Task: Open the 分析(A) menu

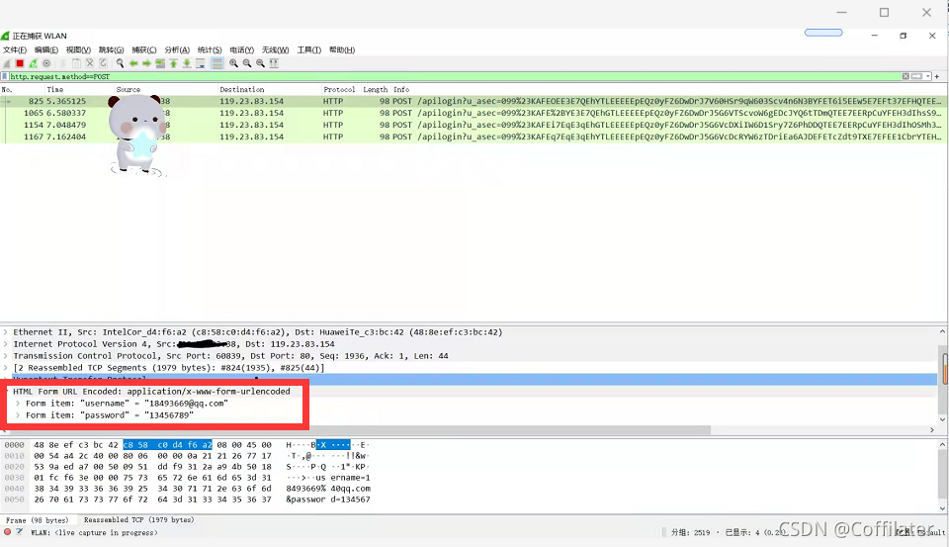Action: point(177,49)
